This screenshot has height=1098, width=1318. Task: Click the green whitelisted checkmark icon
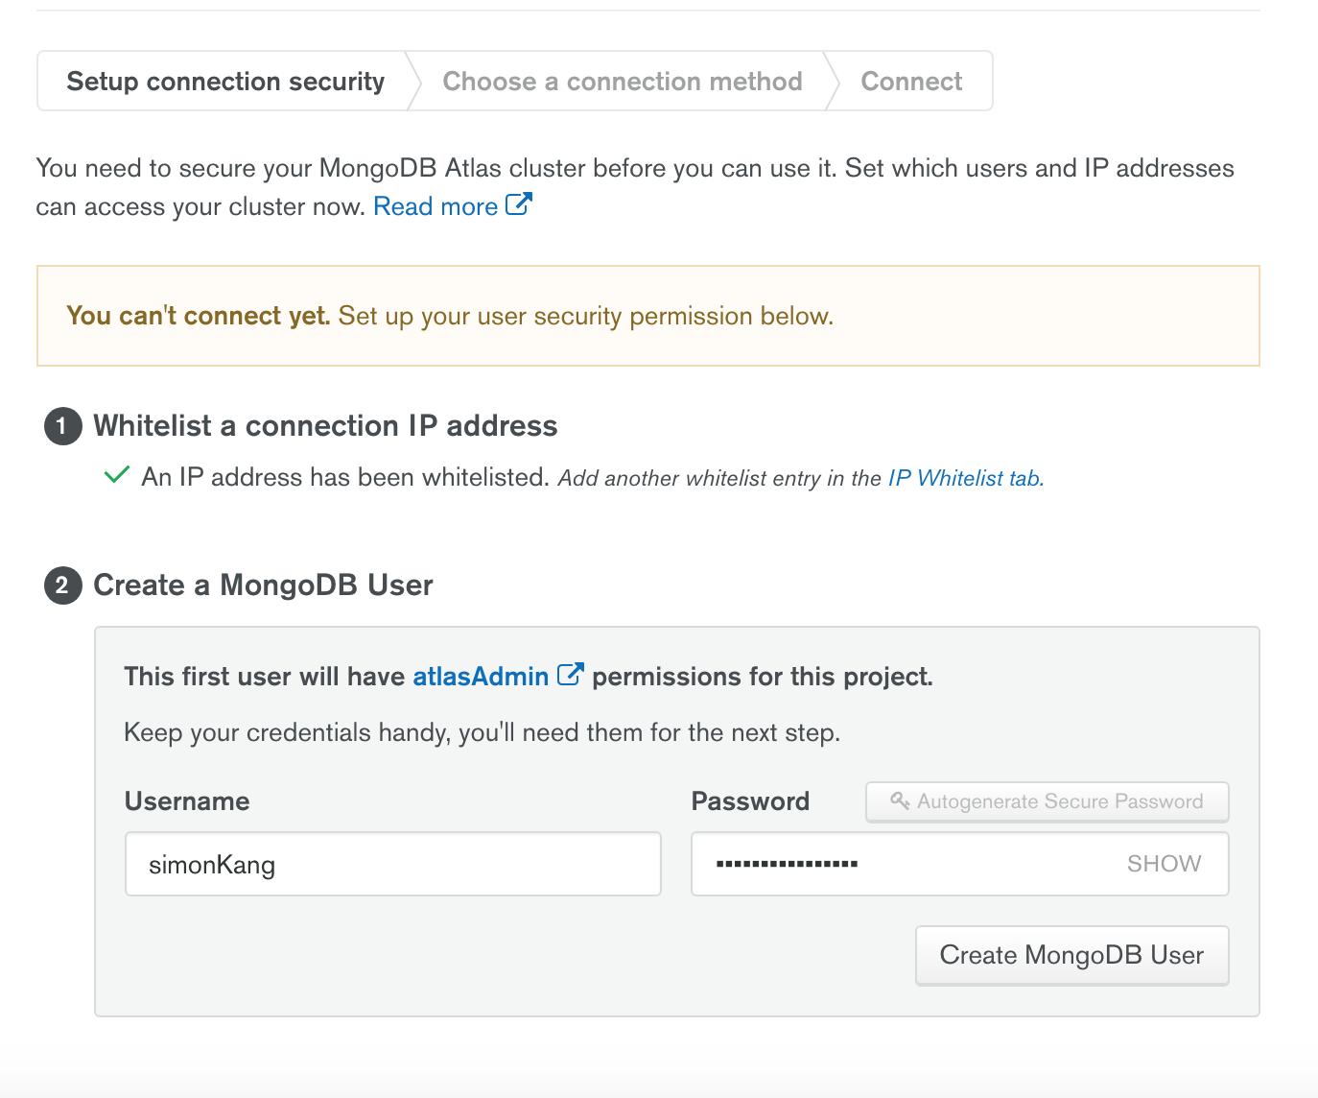117,475
